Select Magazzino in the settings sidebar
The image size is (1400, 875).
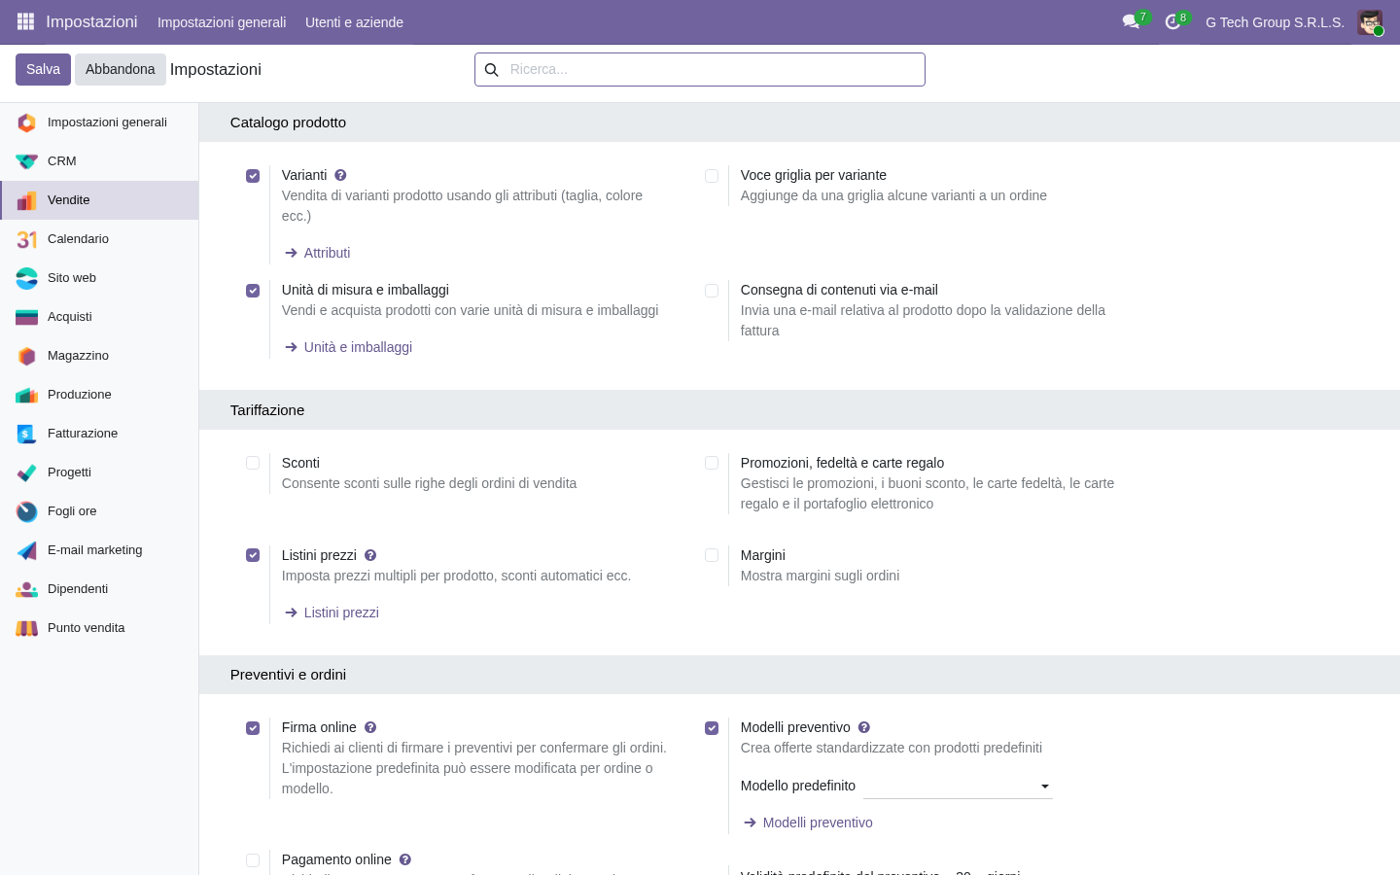coord(99,356)
